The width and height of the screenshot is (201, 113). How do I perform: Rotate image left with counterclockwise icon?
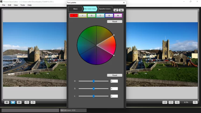point(27,102)
